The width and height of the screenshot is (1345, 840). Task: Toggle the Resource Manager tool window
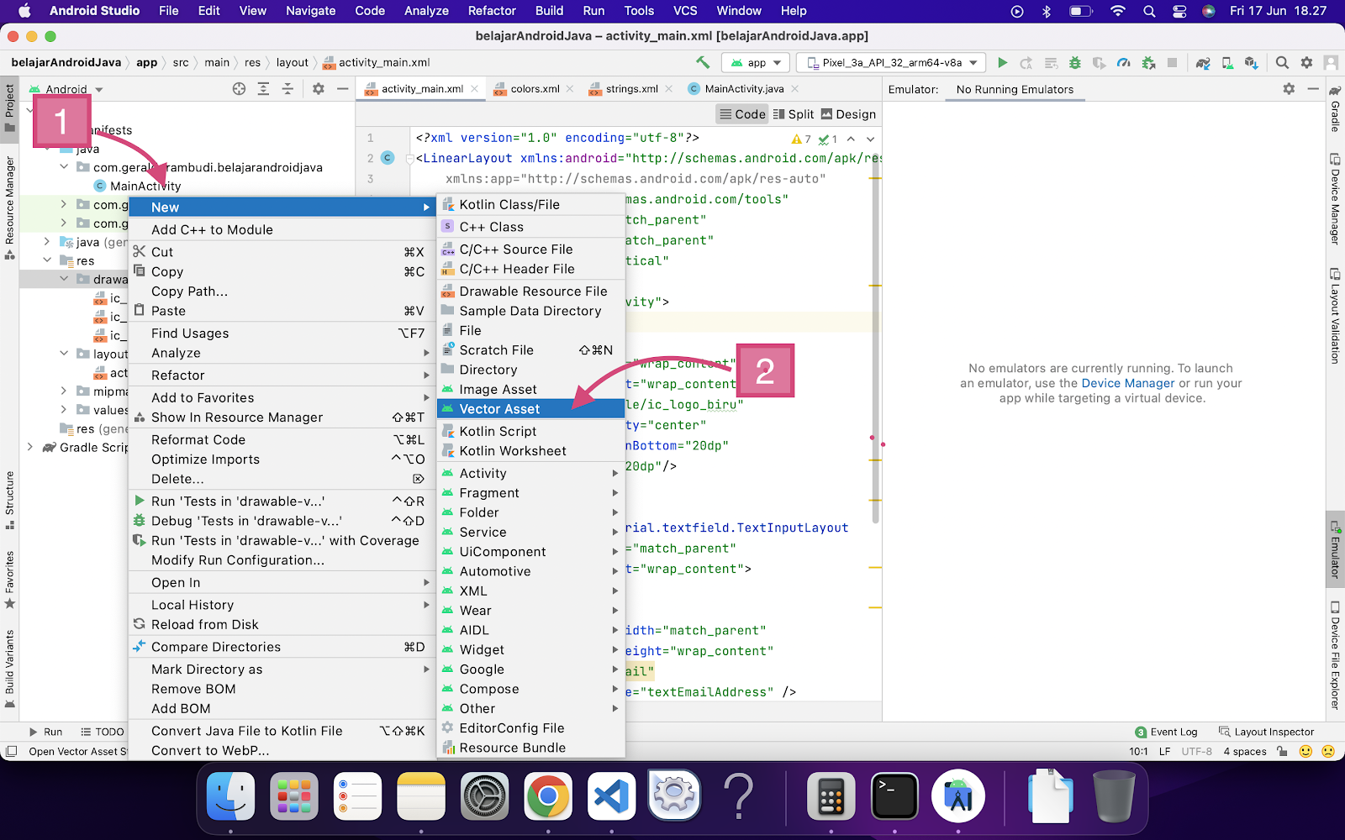9,208
